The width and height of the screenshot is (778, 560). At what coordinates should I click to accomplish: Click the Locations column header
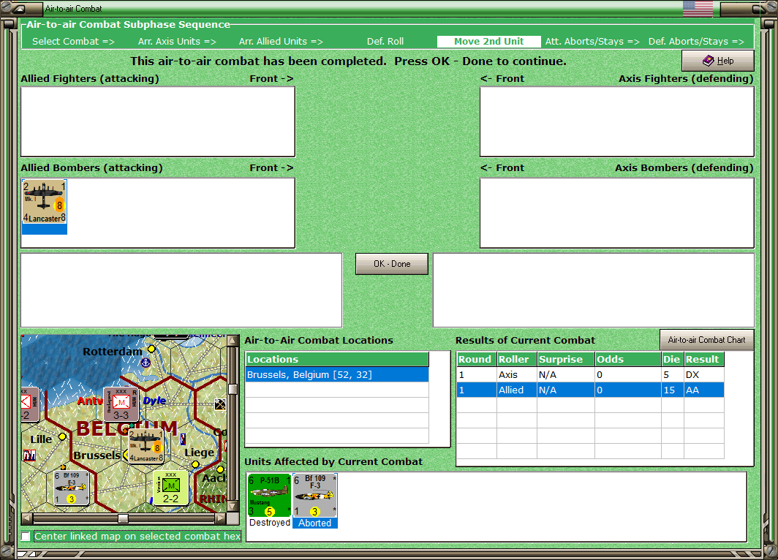point(337,359)
